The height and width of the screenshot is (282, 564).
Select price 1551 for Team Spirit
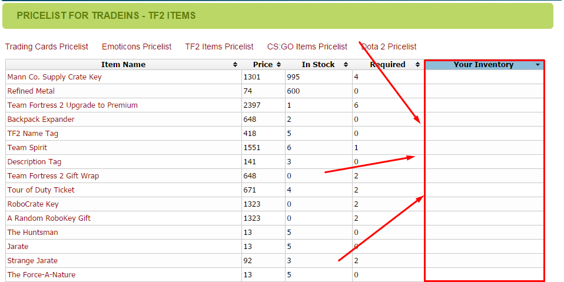(252, 147)
